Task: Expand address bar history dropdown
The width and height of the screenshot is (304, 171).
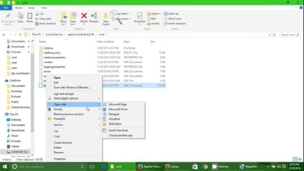Action: (269, 35)
